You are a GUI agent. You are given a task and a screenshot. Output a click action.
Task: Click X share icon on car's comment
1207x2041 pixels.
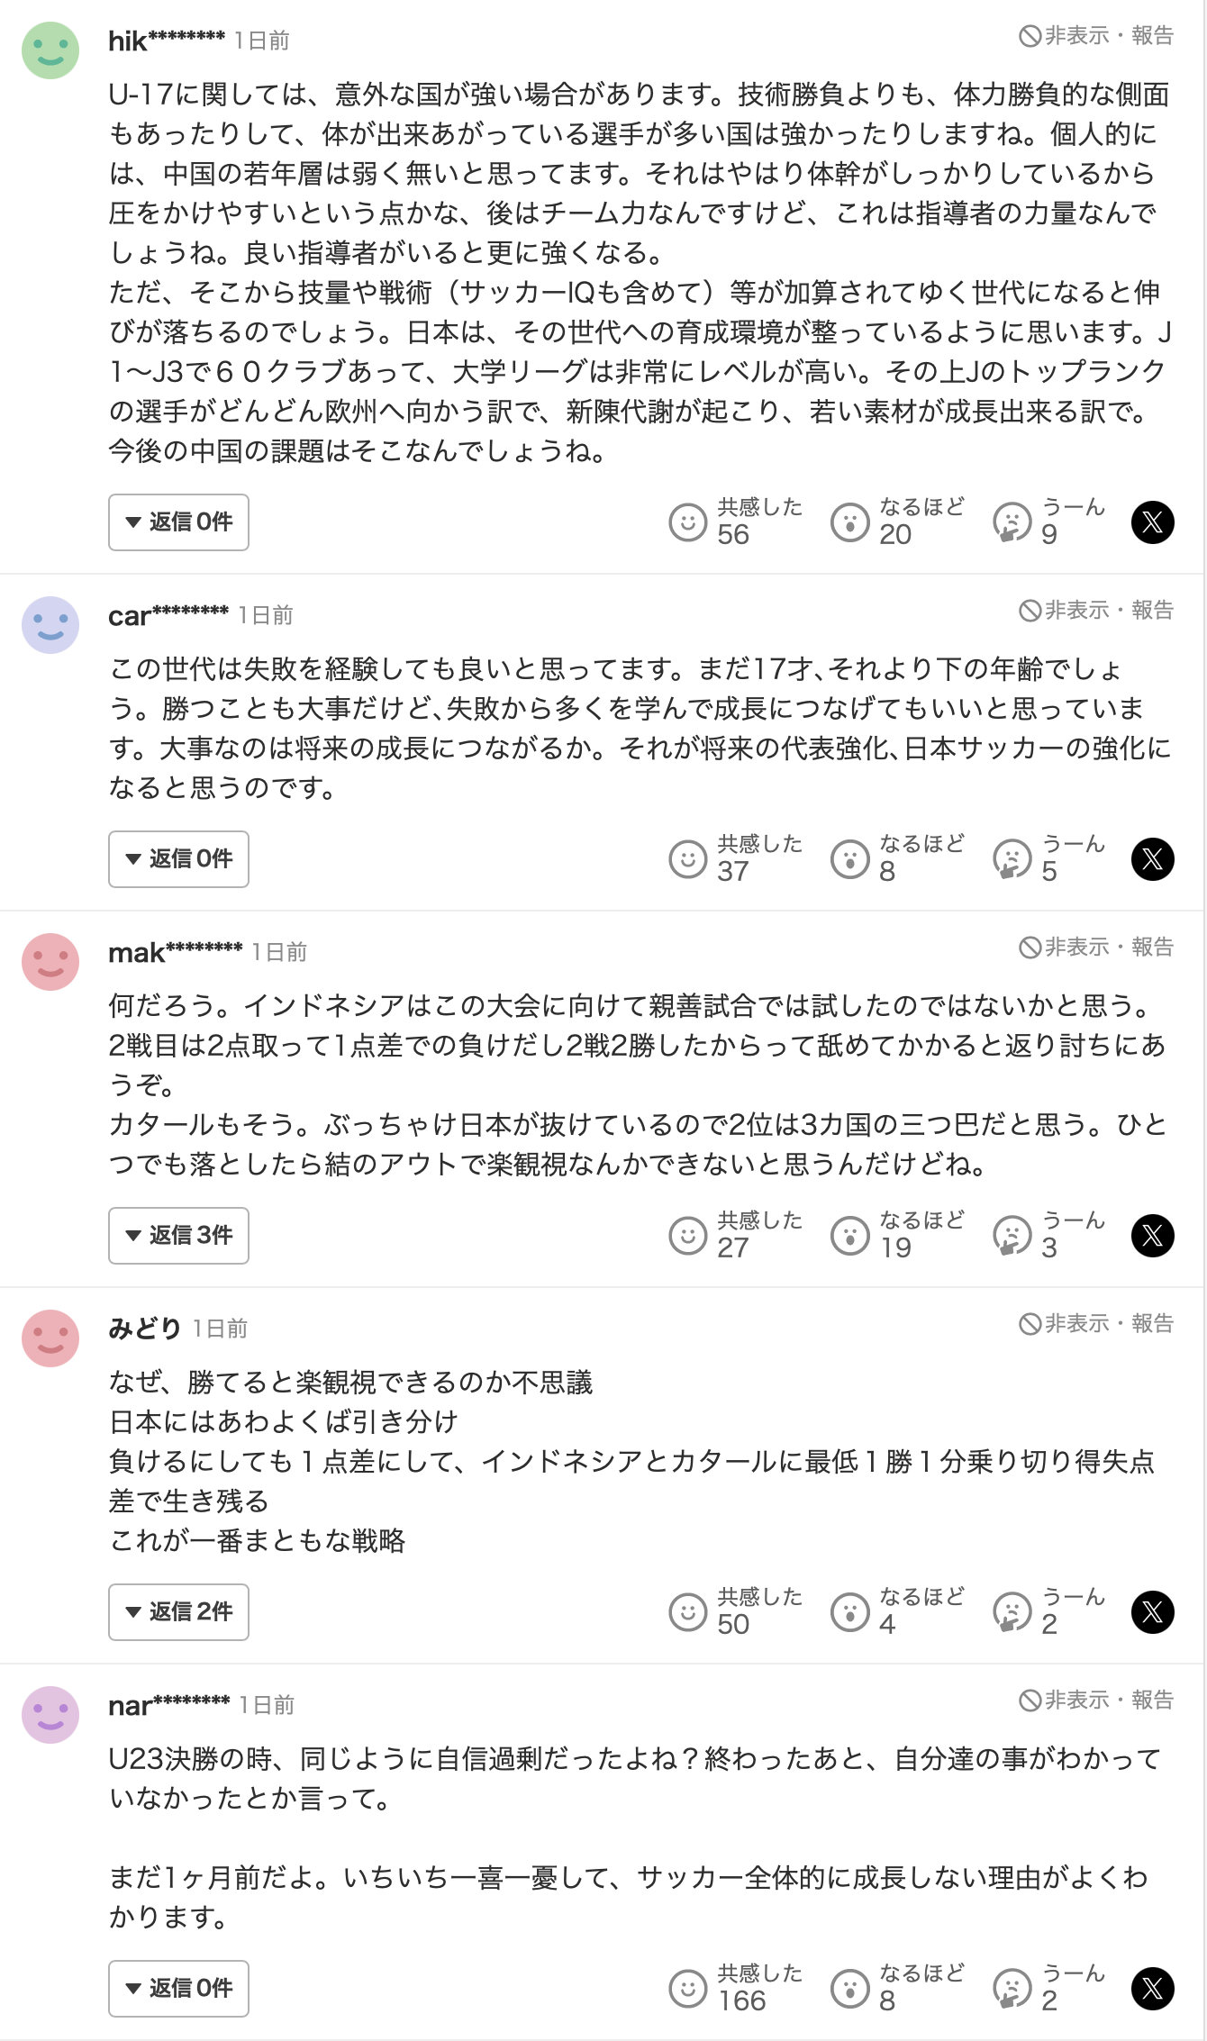click(1152, 859)
